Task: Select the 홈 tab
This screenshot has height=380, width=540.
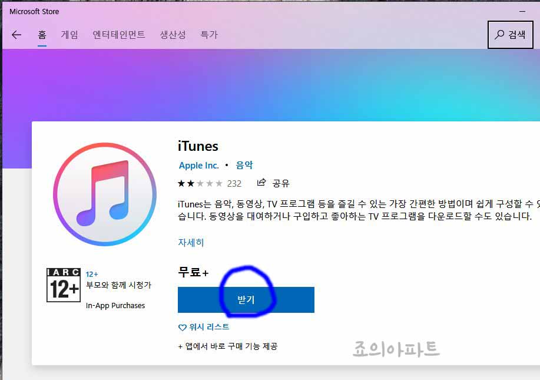Action: [42, 34]
